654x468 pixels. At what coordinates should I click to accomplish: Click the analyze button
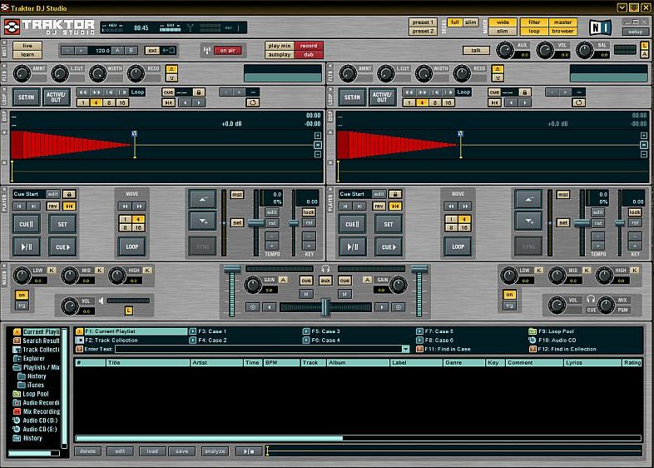(x=215, y=451)
